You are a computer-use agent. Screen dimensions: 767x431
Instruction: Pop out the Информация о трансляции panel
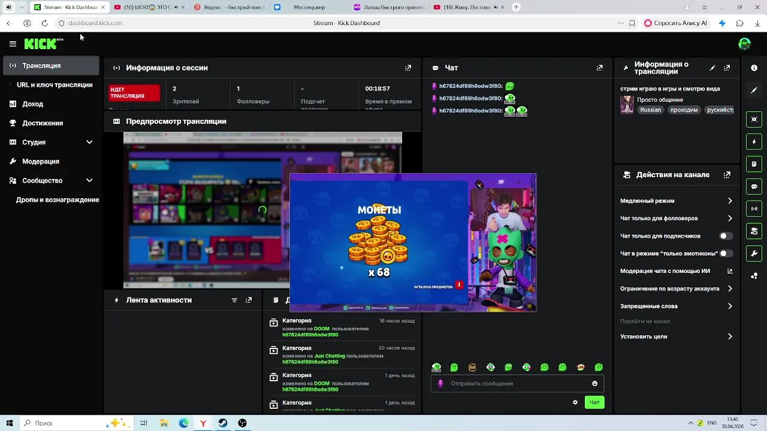point(727,68)
